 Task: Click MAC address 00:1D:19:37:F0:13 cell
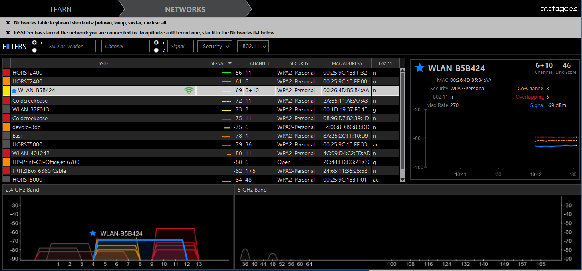pos(347,109)
